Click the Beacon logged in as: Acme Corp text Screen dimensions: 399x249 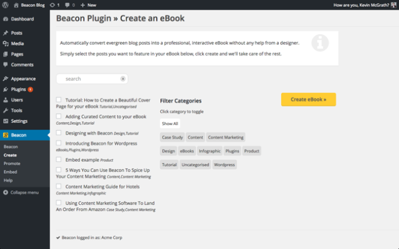point(92,238)
